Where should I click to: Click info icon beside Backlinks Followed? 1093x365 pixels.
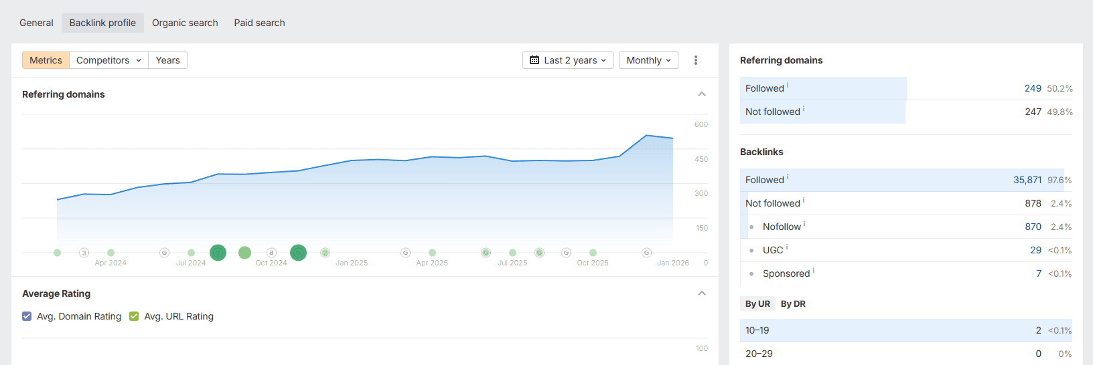tap(788, 176)
